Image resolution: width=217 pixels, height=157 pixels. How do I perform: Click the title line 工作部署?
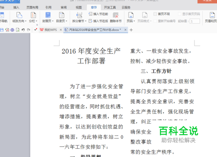tap(91, 61)
